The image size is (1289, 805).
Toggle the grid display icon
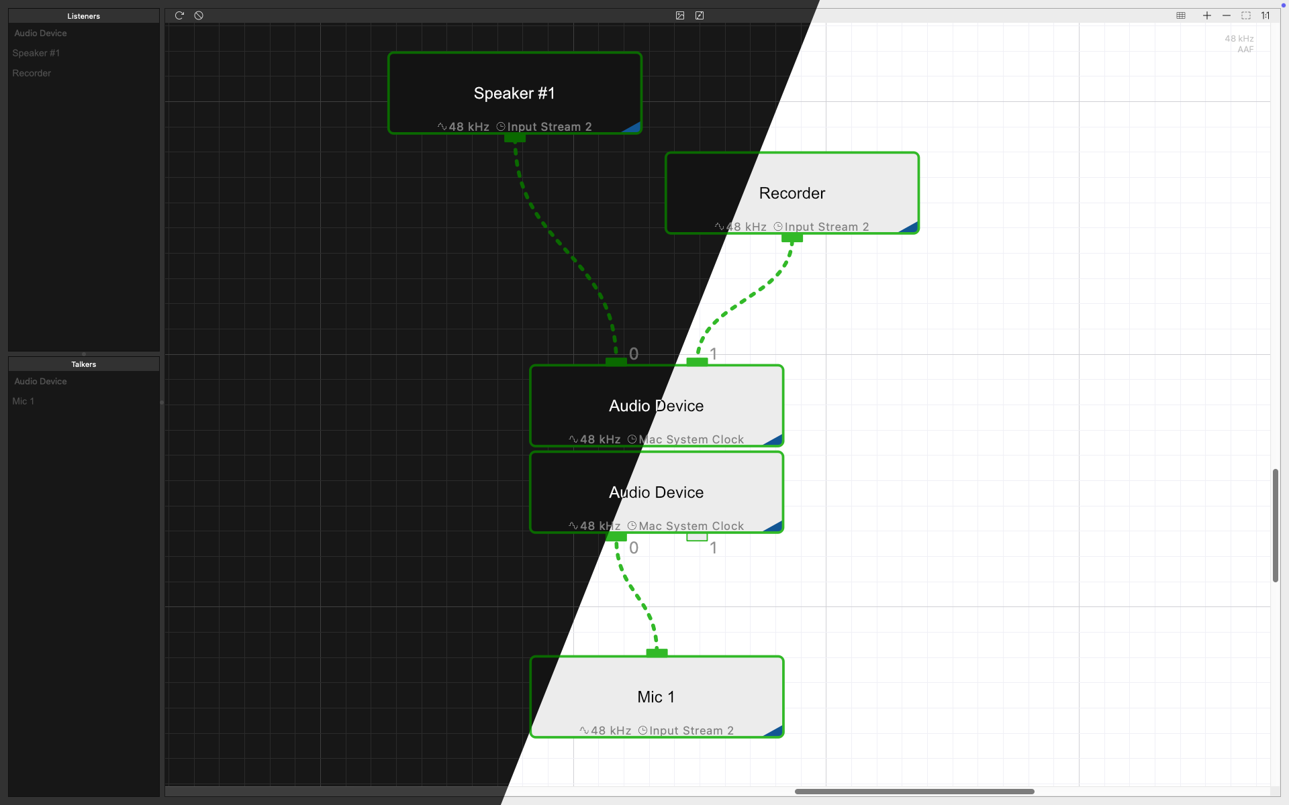1181,15
